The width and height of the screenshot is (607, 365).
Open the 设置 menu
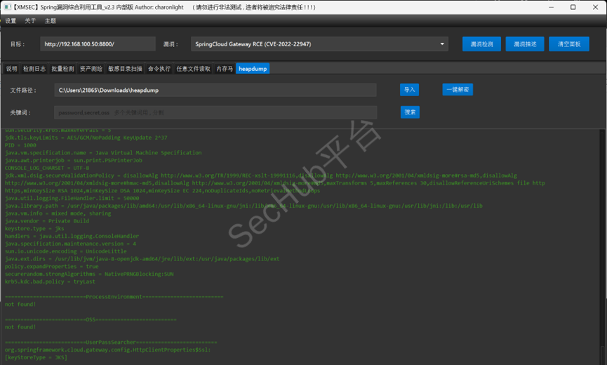(x=11, y=21)
